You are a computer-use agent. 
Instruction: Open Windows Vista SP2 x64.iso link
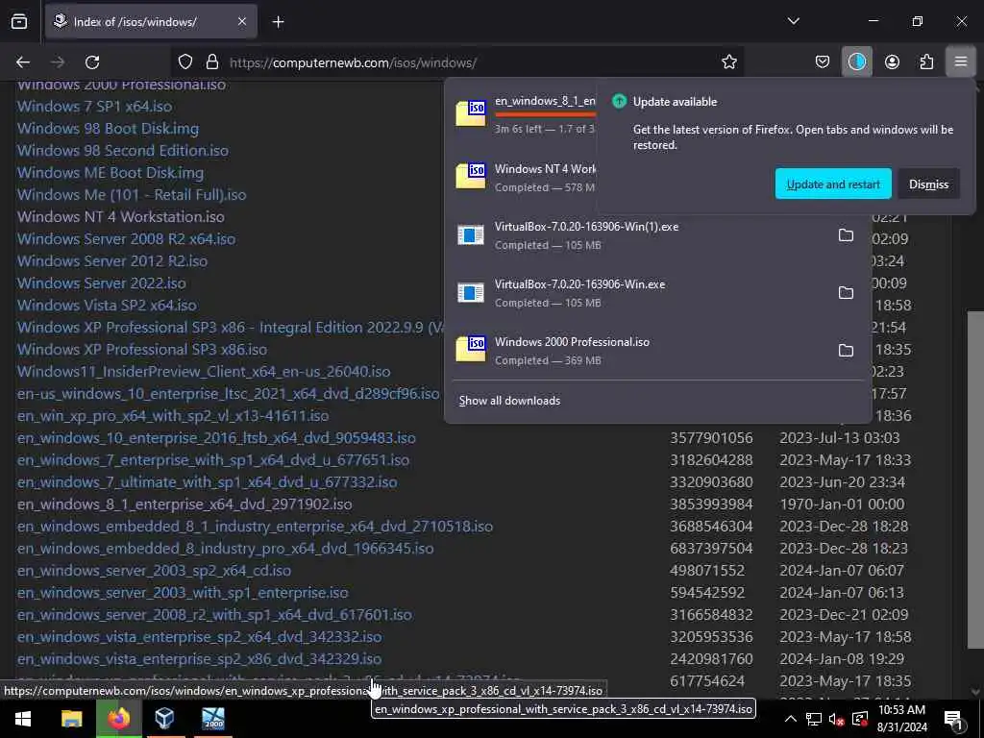[107, 305]
